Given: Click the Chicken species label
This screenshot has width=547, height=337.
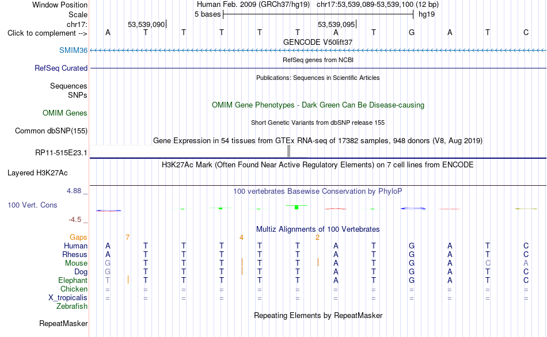Looking at the screenshot, I should click(74, 289).
